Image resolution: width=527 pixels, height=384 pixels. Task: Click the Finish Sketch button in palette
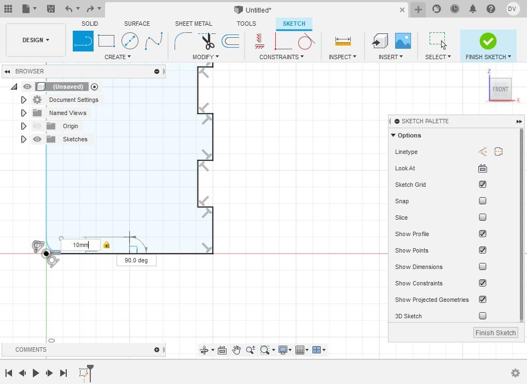[x=495, y=333]
